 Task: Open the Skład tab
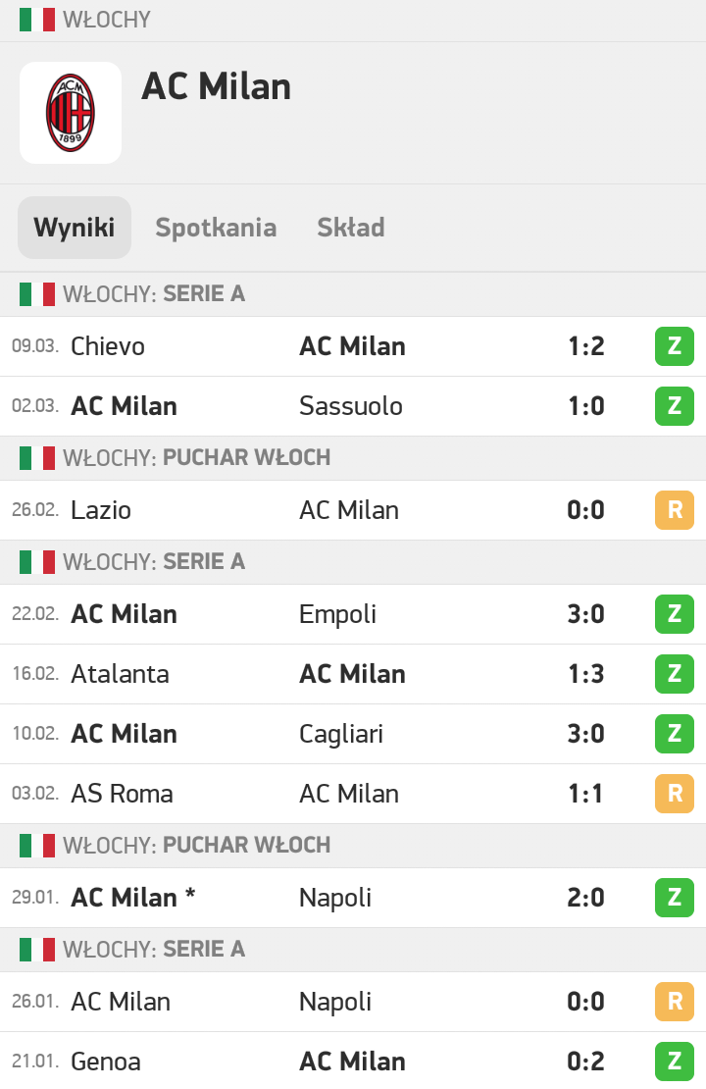(x=351, y=227)
